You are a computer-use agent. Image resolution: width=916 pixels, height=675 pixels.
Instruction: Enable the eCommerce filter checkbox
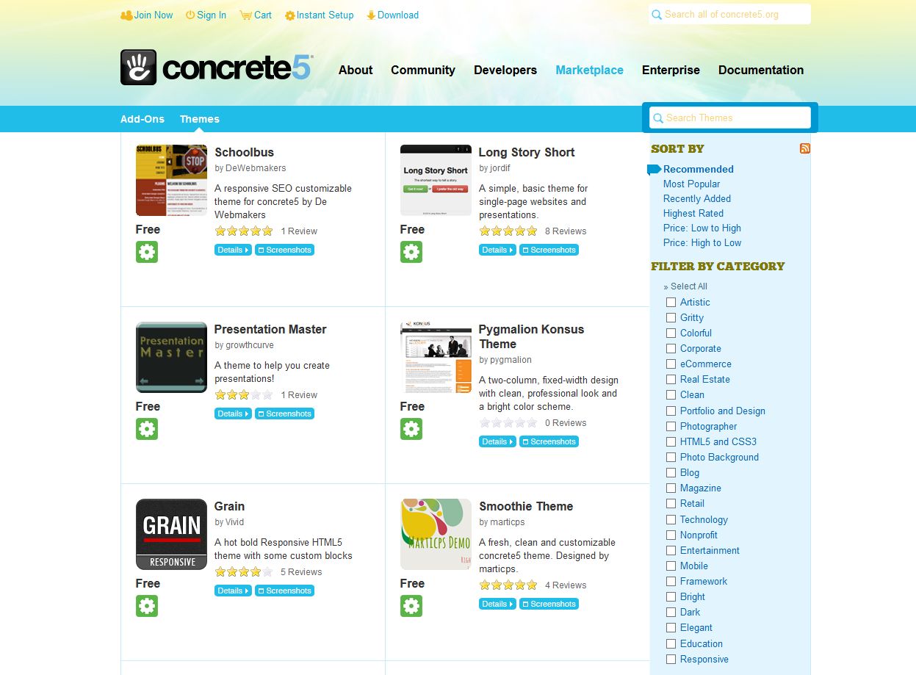(x=671, y=364)
